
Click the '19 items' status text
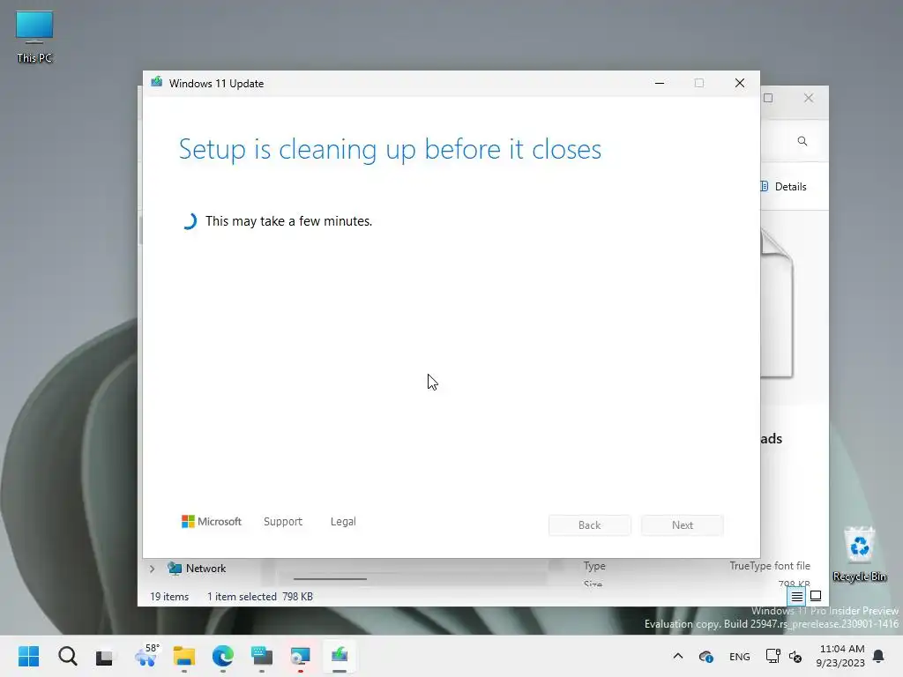[169, 597]
